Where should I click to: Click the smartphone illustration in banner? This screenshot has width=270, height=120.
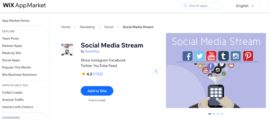(x=216, y=96)
